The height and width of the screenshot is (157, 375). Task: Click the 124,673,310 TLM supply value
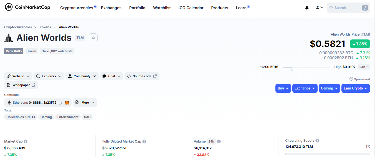pyautogui.click(x=299, y=147)
